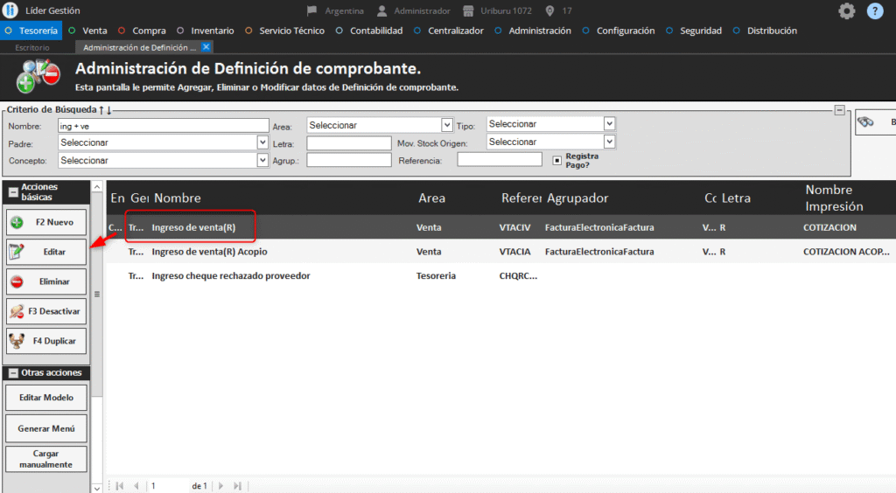The width and height of the screenshot is (896, 493).
Task: Click the Editar button in the sidebar
Action: click(46, 252)
